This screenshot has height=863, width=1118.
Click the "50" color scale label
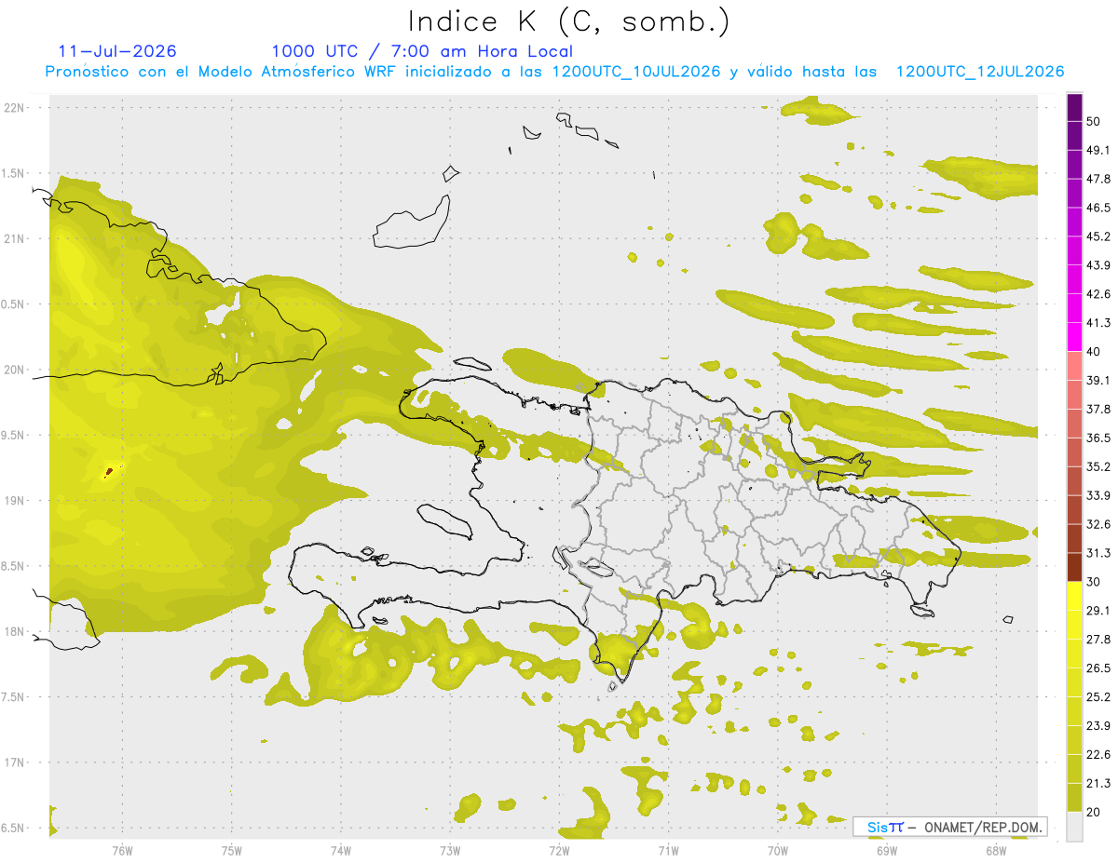coord(1095,121)
